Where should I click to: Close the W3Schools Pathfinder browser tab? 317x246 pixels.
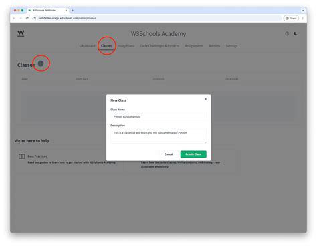pos(66,11)
